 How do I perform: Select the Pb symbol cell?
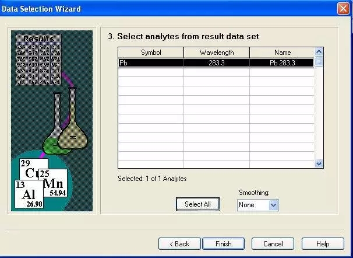[151, 62]
